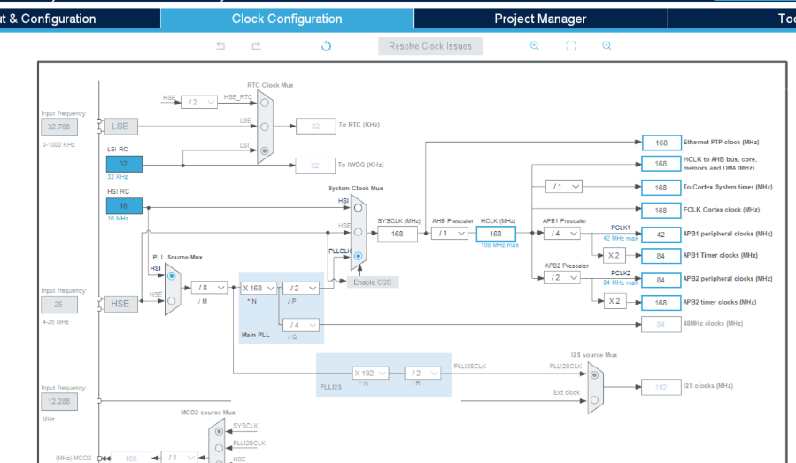Select HSE_RTC in RTC Clock Mux
The width and height of the screenshot is (796, 463).
point(265,103)
